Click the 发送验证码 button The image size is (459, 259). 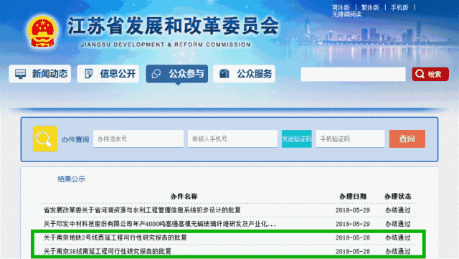(x=296, y=139)
